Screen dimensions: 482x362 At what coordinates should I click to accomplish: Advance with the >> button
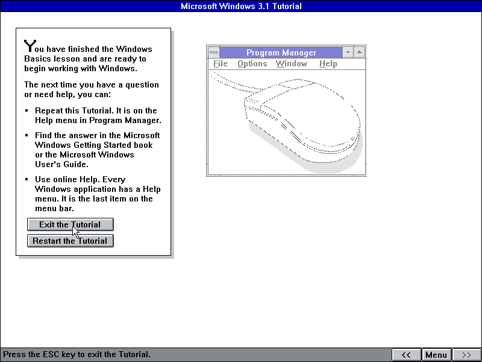[x=466, y=355]
